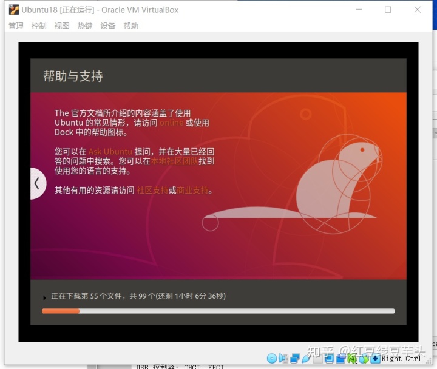Open the 热键 menu
This screenshot has width=437, height=369.
[x=85, y=26]
